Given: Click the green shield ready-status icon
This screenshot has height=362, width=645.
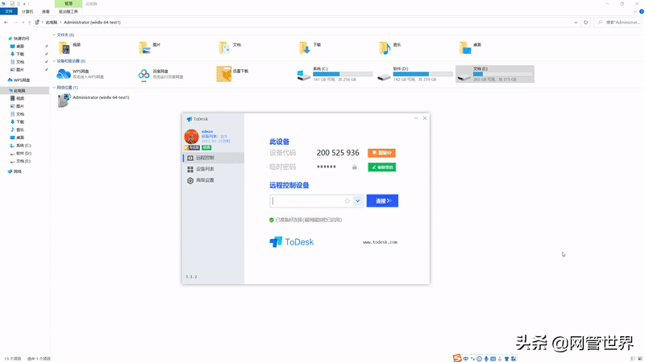Looking at the screenshot, I should pos(272,220).
